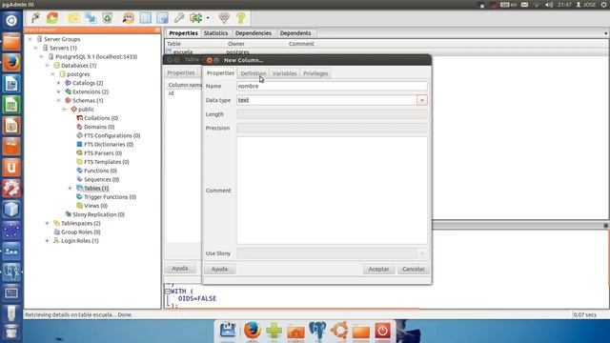The height and width of the screenshot is (343, 610).
Task: Open the SQL query tool icon
Action: click(129, 17)
